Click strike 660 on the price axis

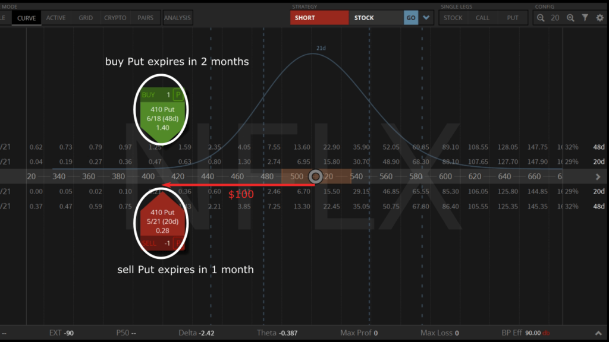click(x=534, y=176)
